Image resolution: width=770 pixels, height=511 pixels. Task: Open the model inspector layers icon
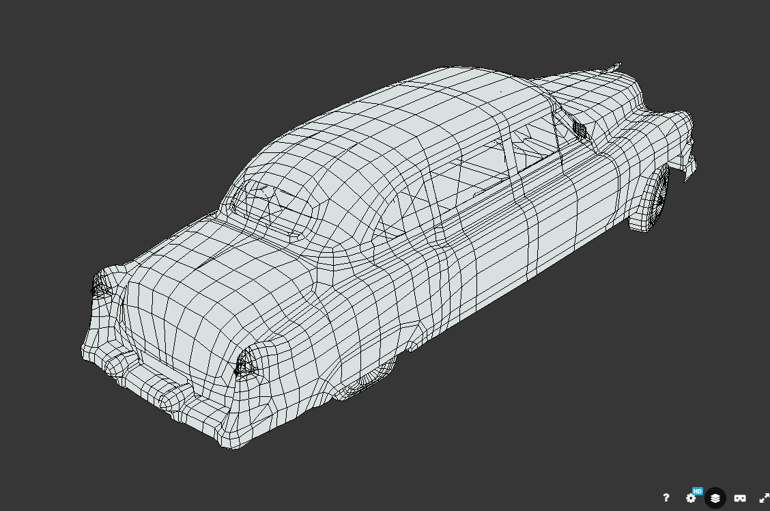(x=715, y=498)
